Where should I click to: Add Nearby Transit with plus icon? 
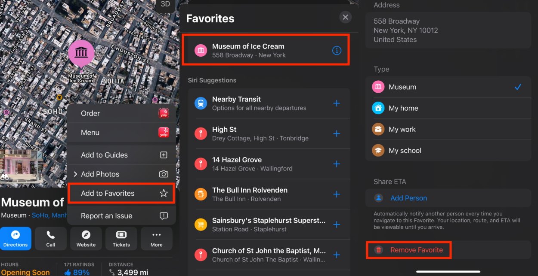click(x=337, y=103)
